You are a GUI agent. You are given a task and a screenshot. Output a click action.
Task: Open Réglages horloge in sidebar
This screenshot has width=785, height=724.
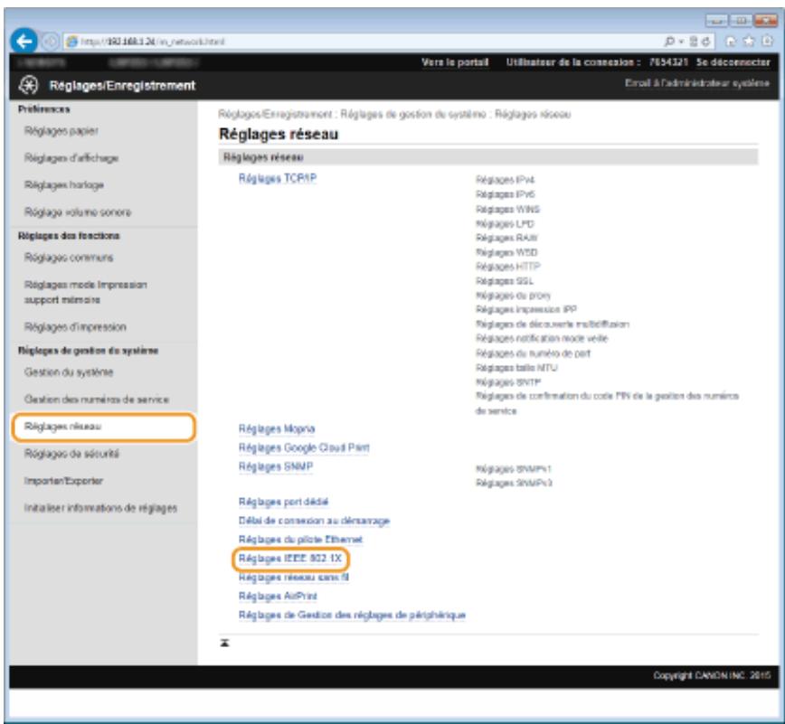pyautogui.click(x=64, y=185)
